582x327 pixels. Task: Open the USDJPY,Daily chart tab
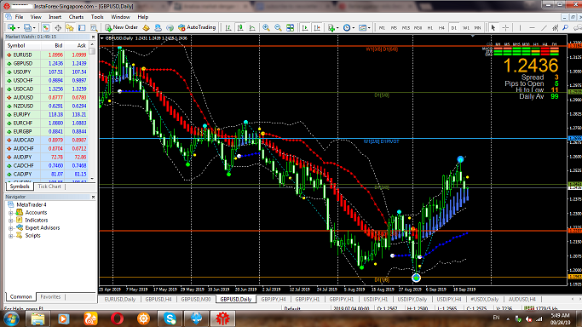pyautogui.click(x=412, y=299)
